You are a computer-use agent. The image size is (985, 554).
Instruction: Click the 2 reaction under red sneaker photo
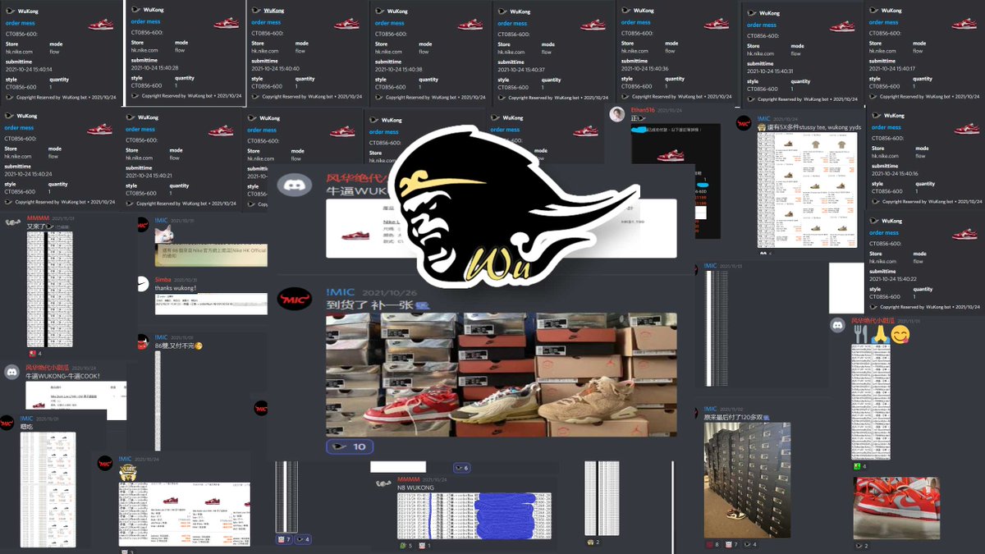coord(861,546)
